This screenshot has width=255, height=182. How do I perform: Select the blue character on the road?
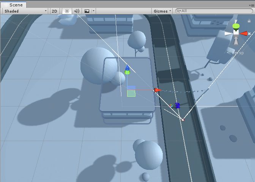pos(178,105)
